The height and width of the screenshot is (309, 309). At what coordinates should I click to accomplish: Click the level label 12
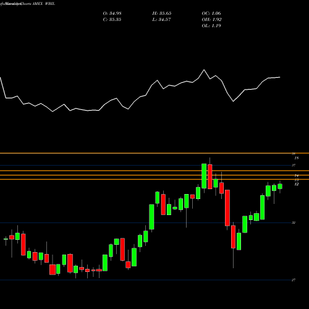[297, 184]
